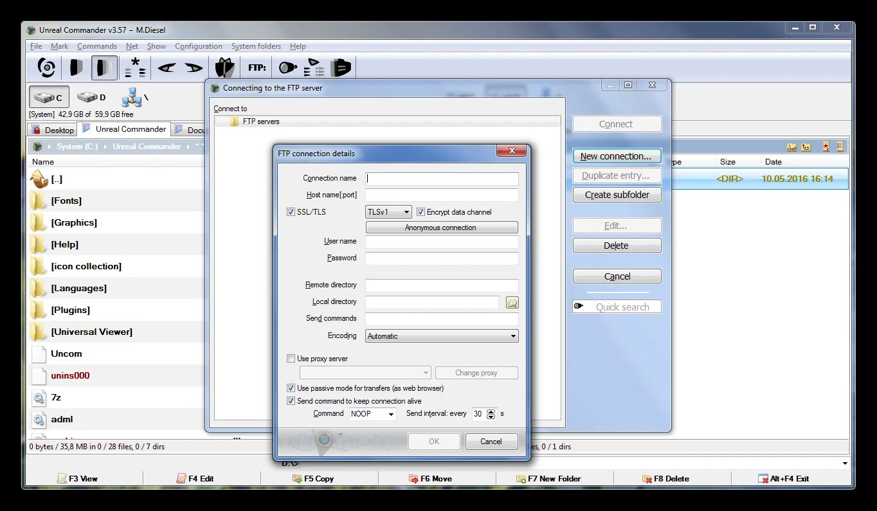
Task: Select drive C in the left panel
Action: [x=49, y=97]
